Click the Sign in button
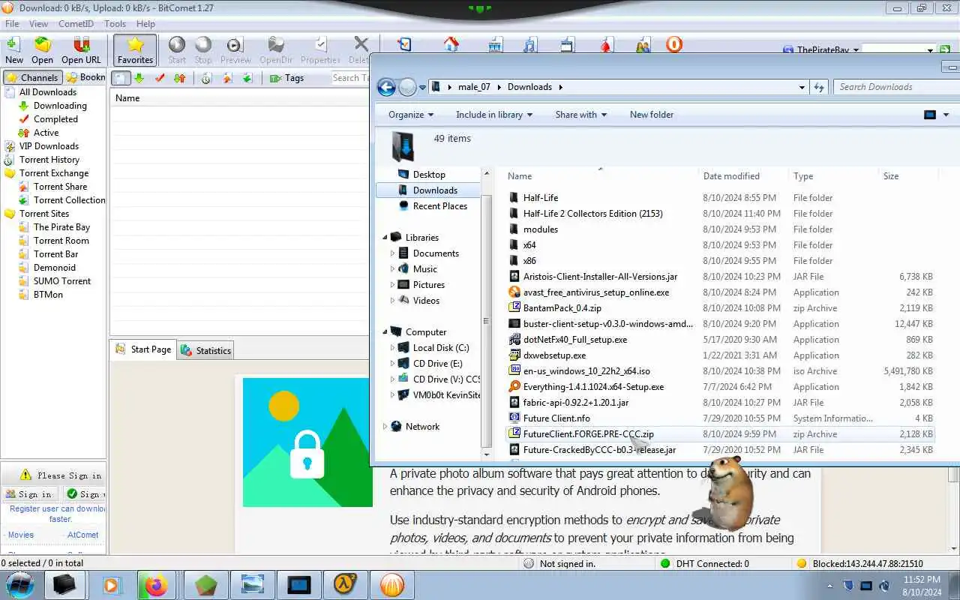 pos(29,494)
